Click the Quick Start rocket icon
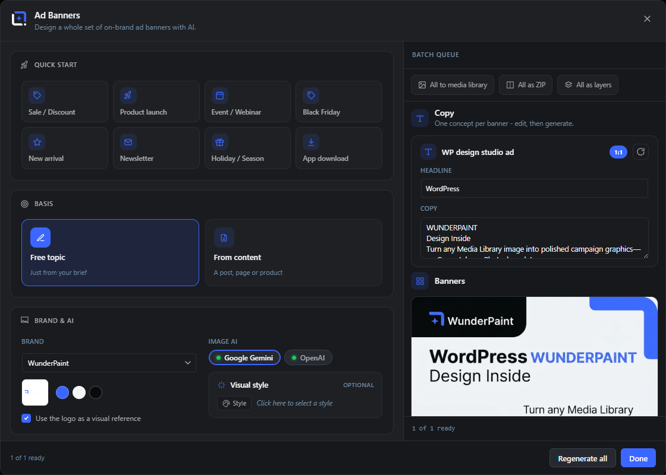 [x=24, y=65]
